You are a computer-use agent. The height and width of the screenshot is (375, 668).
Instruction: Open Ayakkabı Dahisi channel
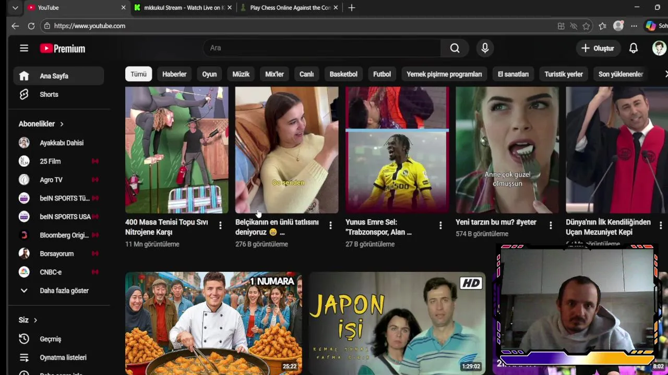coord(58,143)
